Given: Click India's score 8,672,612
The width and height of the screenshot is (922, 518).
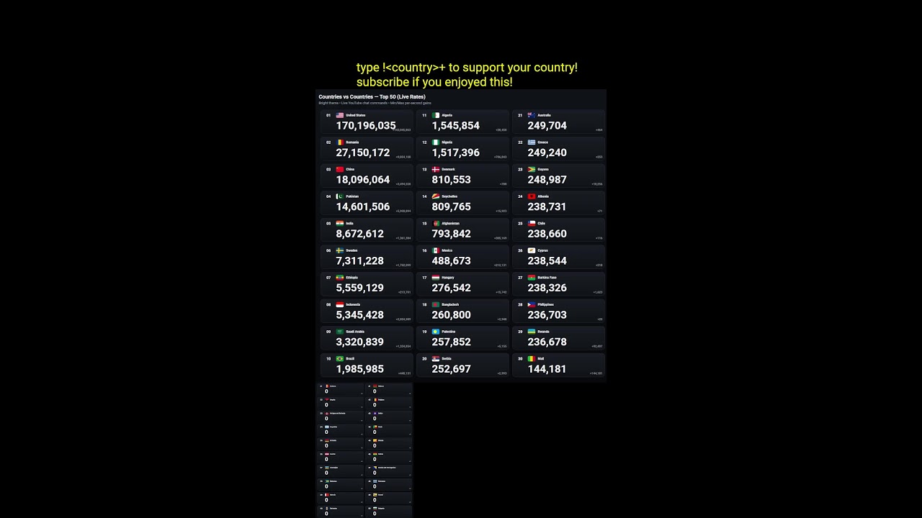Looking at the screenshot, I should click(x=359, y=234).
